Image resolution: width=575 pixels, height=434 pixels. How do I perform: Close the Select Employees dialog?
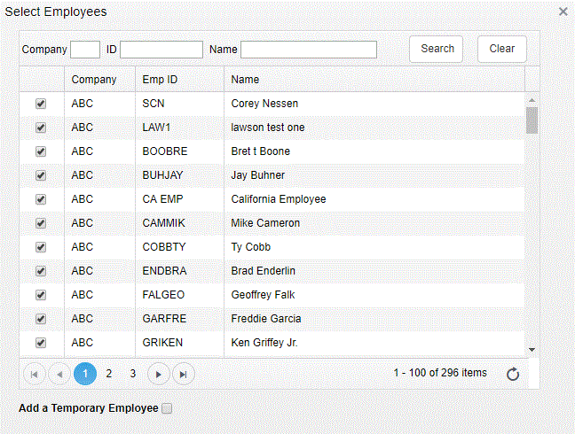(563, 12)
